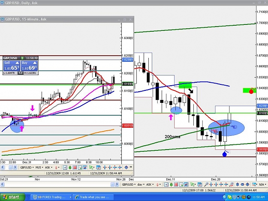This screenshot has width=268, height=201.
Task: Click GBP/USD, 15-Minute, Ask window title bar
Action: click(x=67, y=19)
